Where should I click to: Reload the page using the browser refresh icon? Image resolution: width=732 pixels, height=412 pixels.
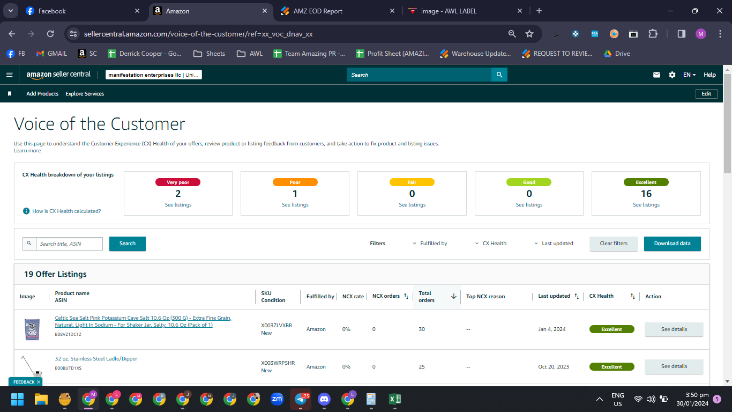(x=50, y=34)
